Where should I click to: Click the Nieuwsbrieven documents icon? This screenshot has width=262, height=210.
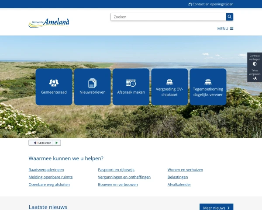tap(93, 83)
